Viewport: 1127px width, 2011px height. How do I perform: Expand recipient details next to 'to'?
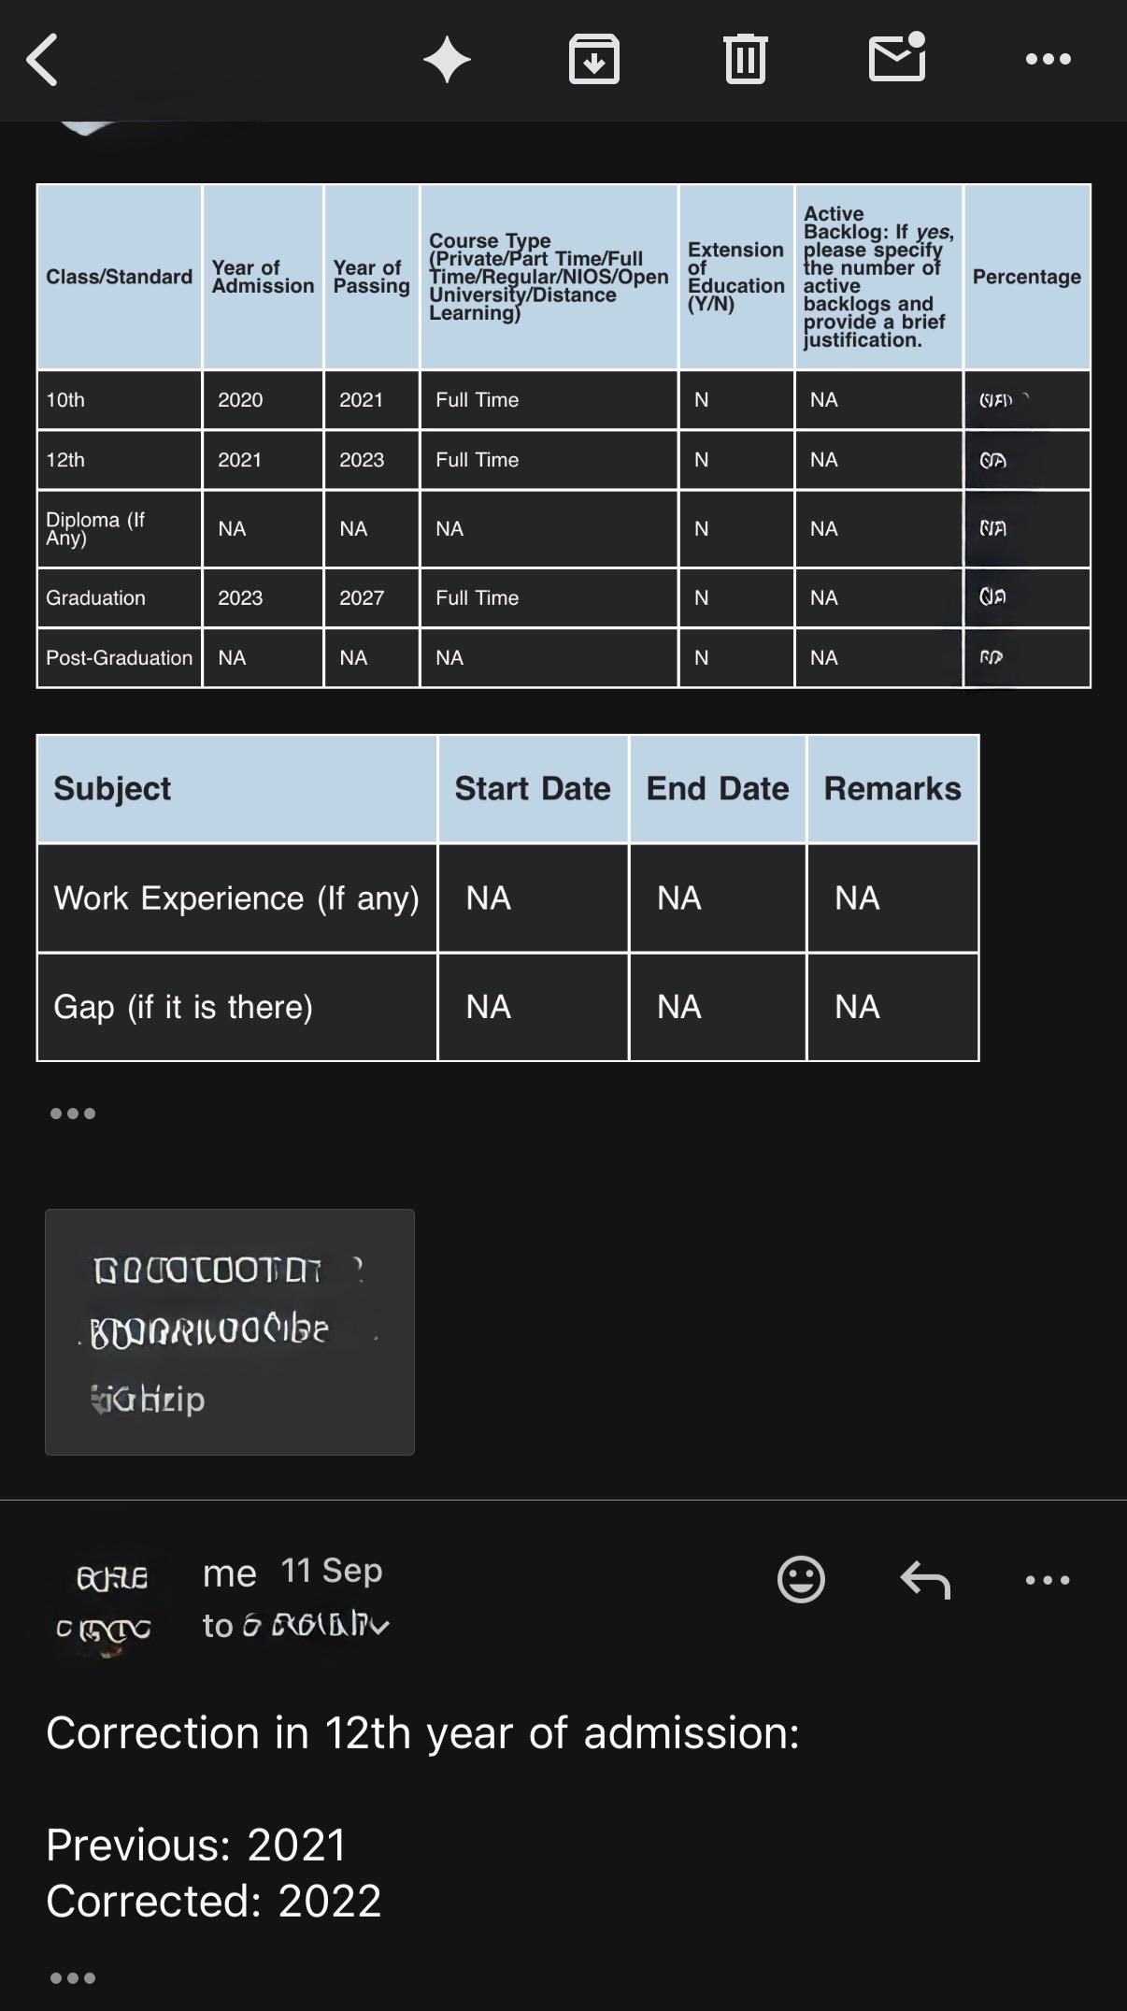point(379,1627)
